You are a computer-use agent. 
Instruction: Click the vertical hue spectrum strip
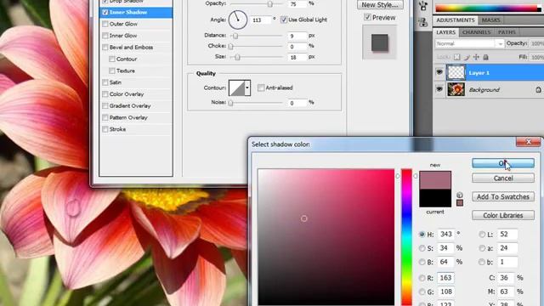point(406,238)
